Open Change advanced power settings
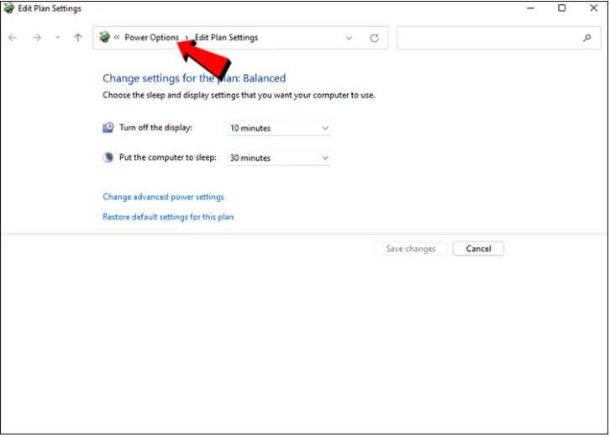Screen dimensions: 610x437 [163, 197]
